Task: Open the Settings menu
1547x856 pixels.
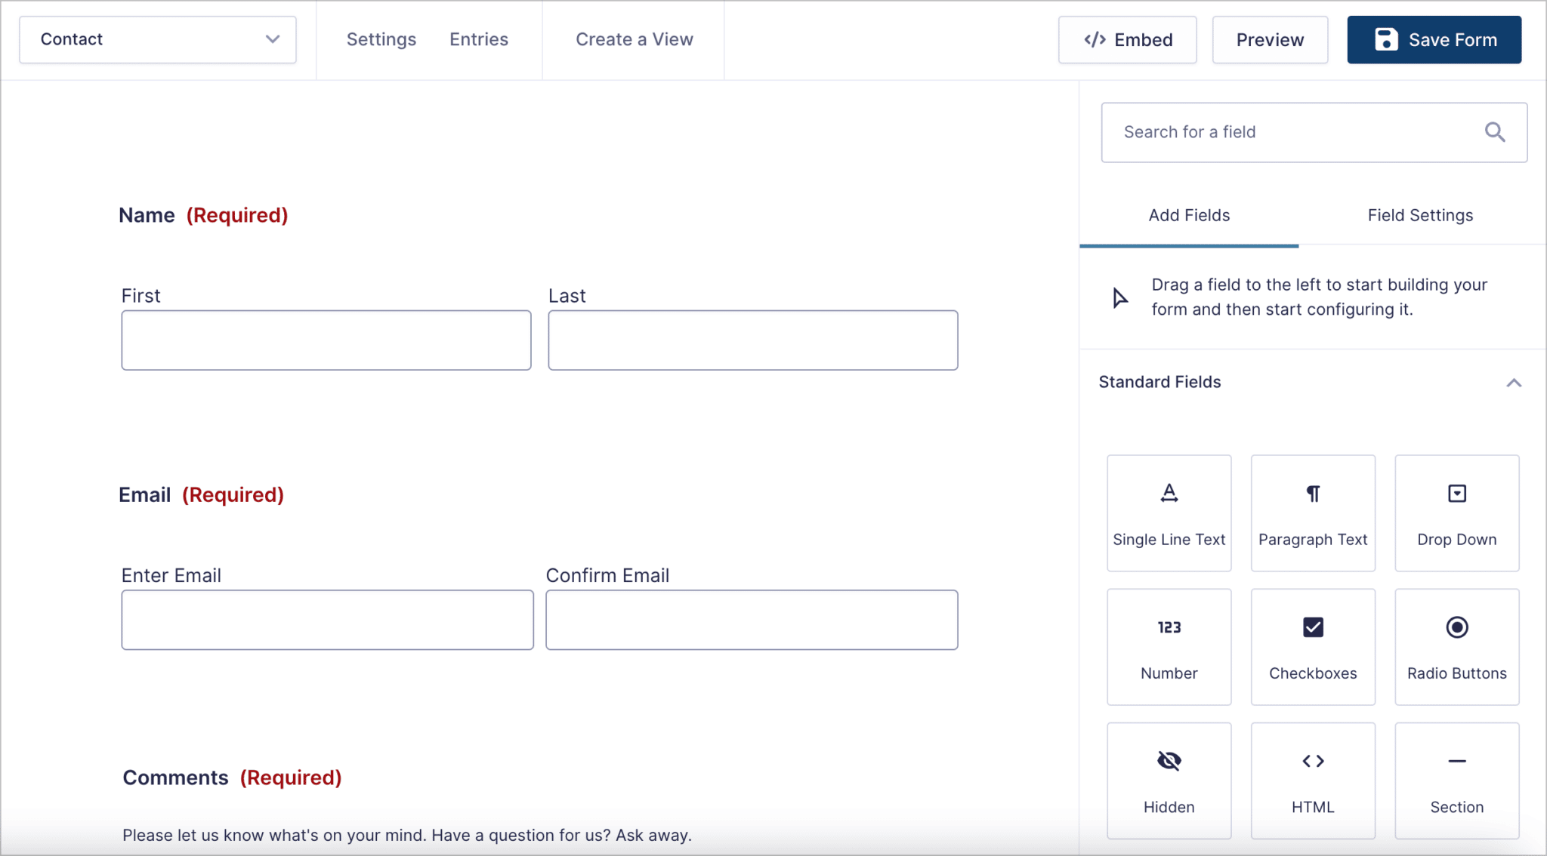Action: pyautogui.click(x=381, y=39)
